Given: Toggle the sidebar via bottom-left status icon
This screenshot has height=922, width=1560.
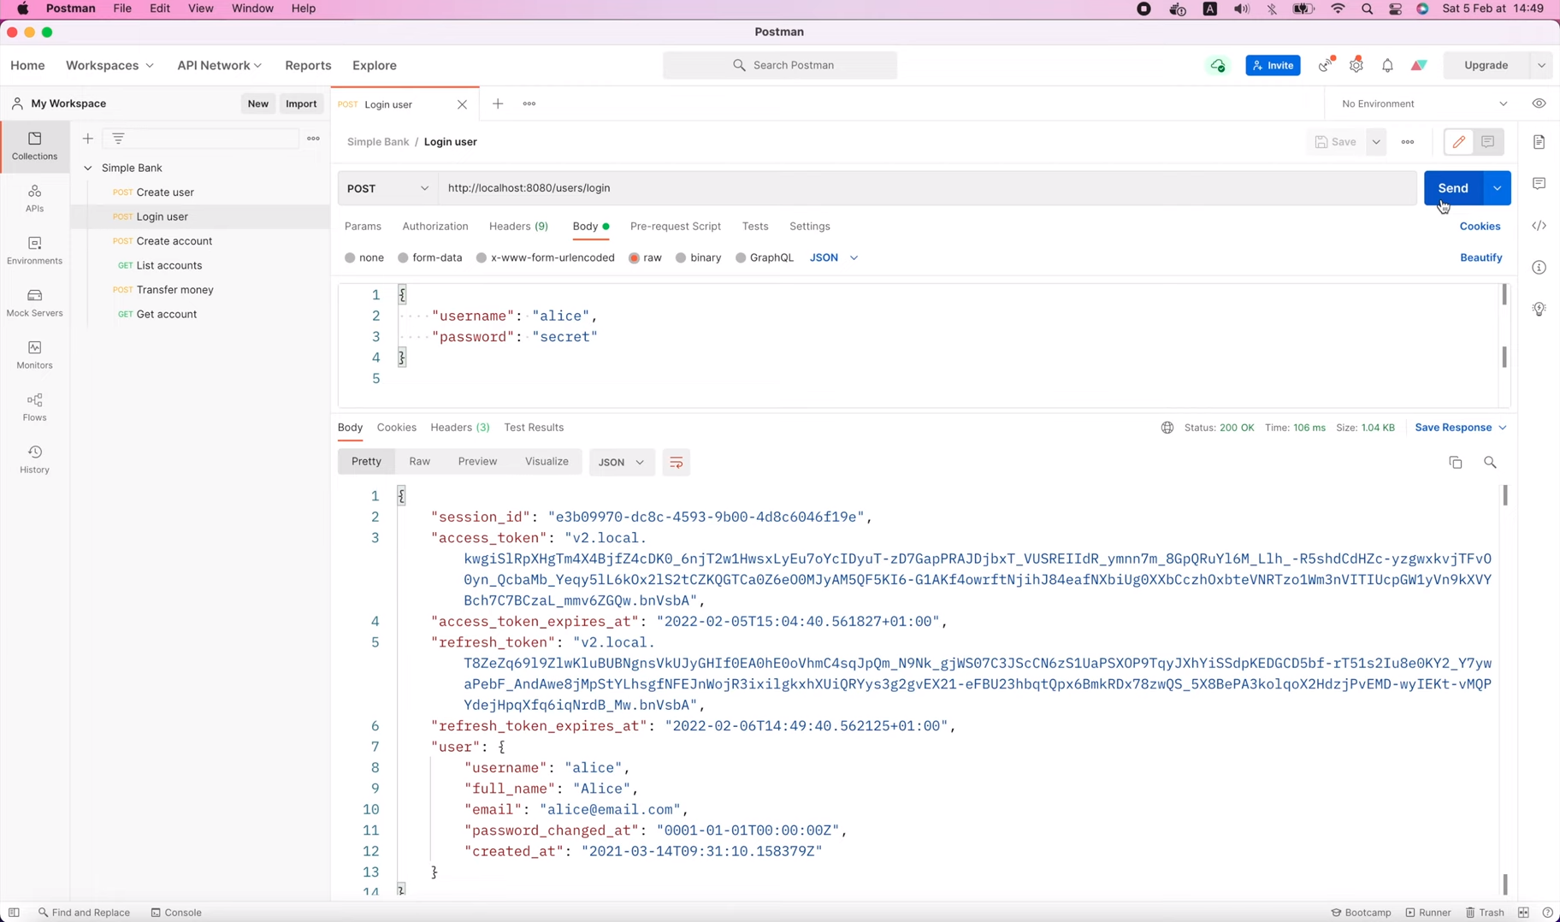Looking at the screenshot, I should coord(14,913).
